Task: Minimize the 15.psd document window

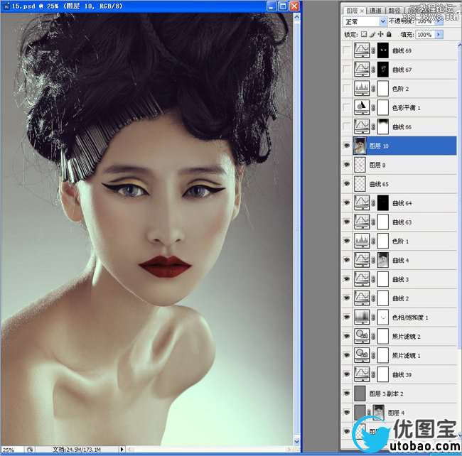Action: [x=272, y=6]
